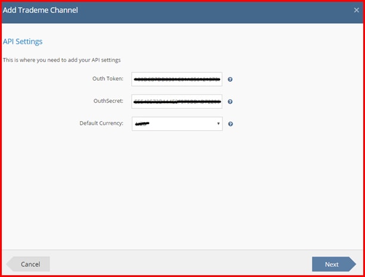This screenshot has height=277, width=365.
Task: Click the Next button
Action: 334,264
